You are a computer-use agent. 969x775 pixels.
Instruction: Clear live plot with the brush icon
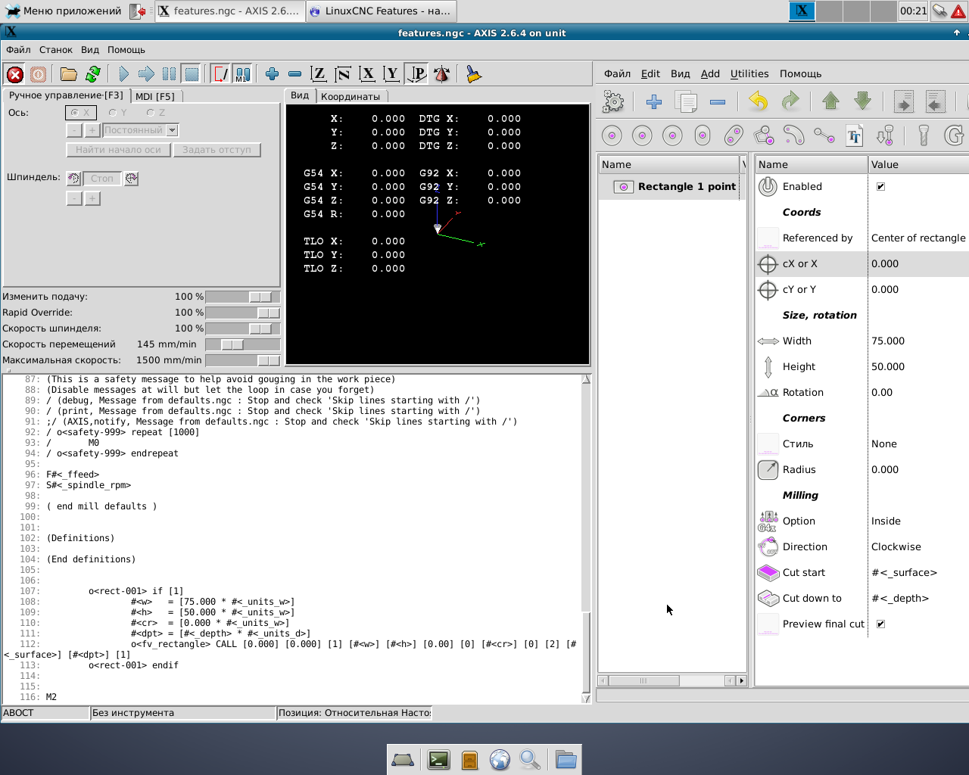(x=473, y=74)
